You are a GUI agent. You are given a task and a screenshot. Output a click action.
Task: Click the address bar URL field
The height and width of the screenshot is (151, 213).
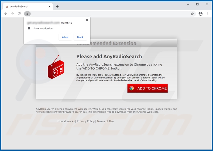point(110,14)
